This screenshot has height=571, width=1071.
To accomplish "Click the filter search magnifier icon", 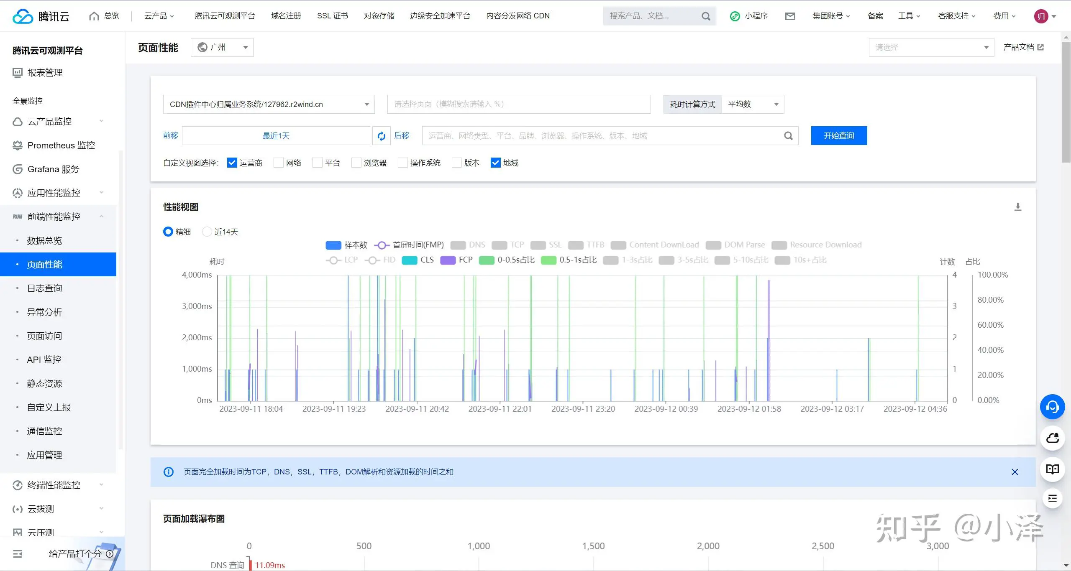I will (788, 136).
